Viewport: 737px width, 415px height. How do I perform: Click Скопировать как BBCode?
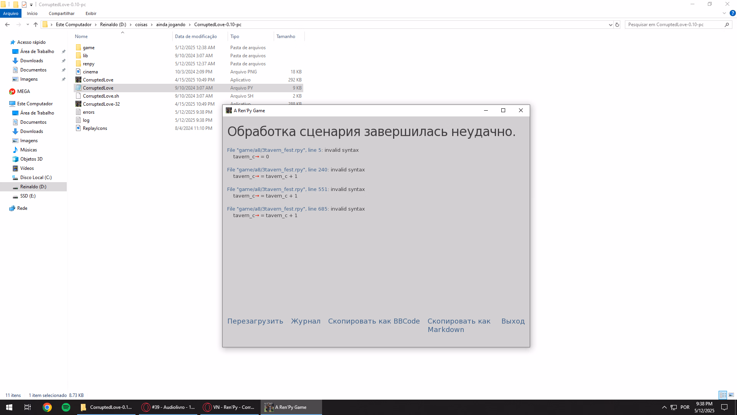pyautogui.click(x=373, y=321)
